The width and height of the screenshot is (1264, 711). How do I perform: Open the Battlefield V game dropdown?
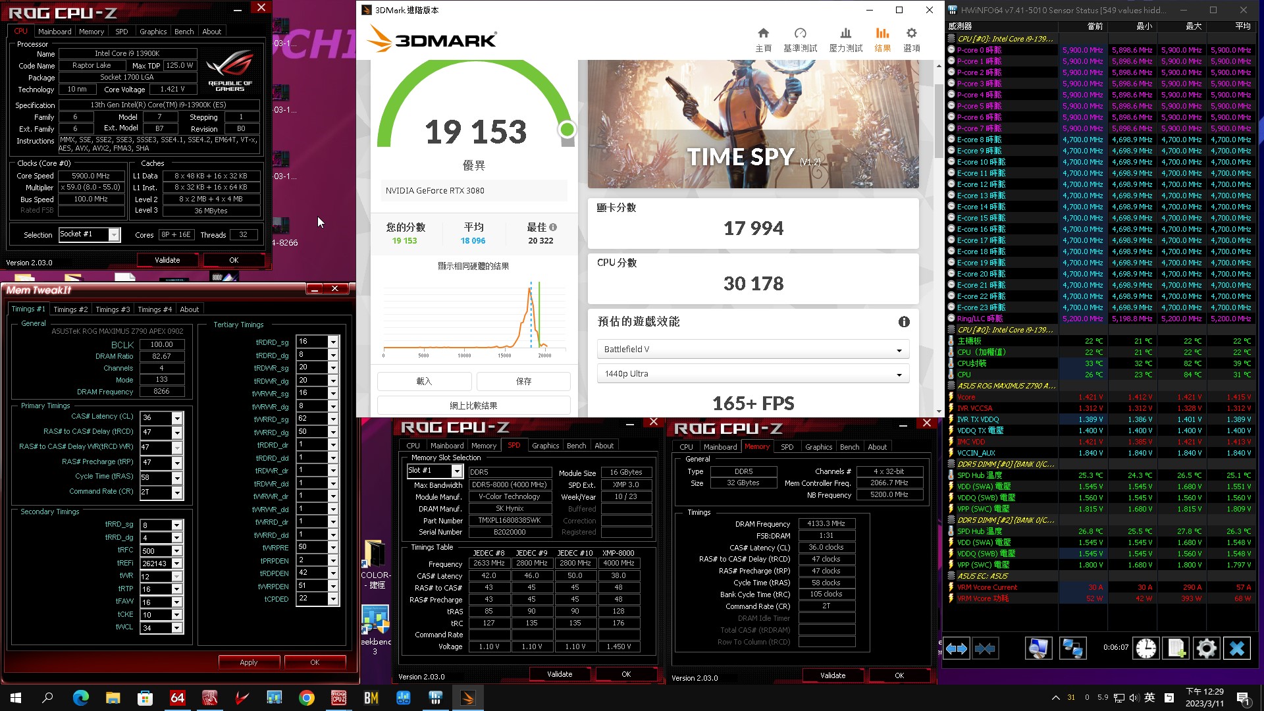pos(753,349)
